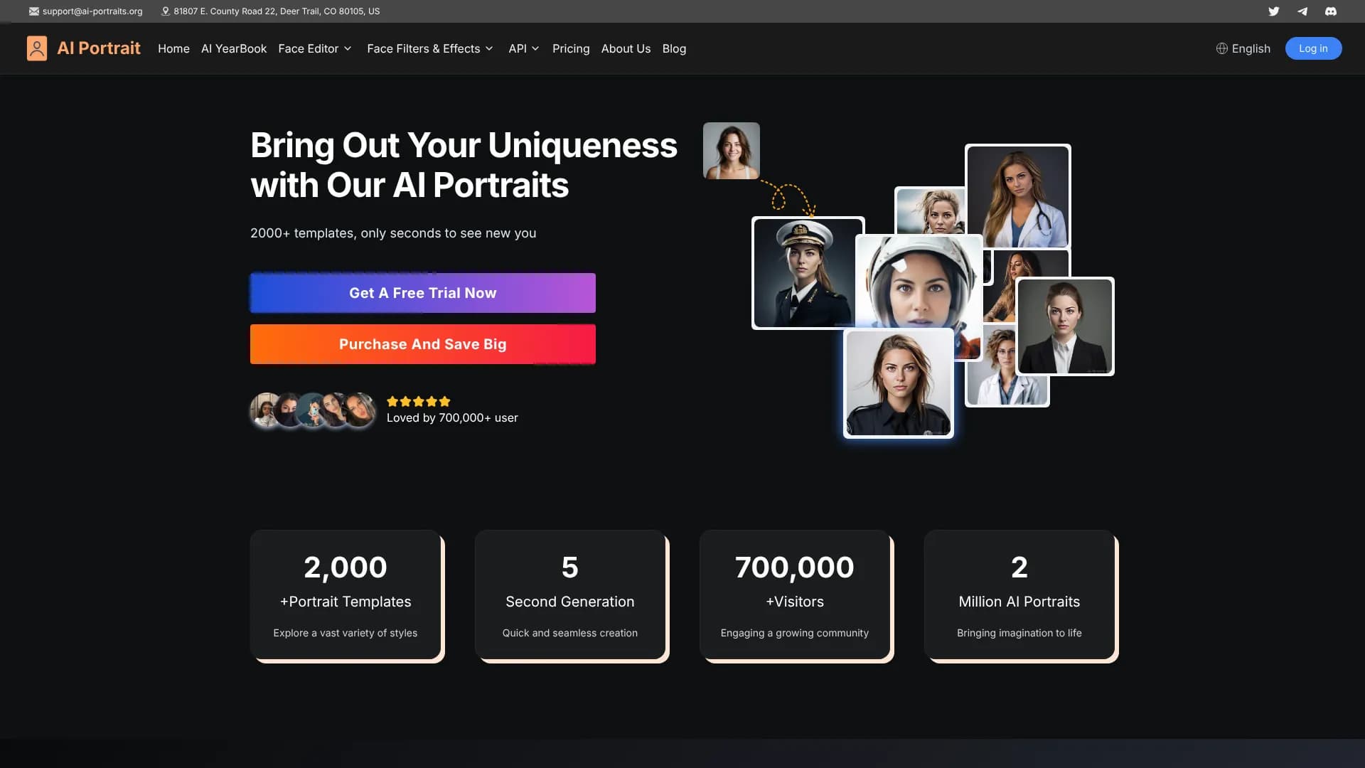Go to the Pricing page
This screenshot has height=768, width=1365.
point(571,48)
